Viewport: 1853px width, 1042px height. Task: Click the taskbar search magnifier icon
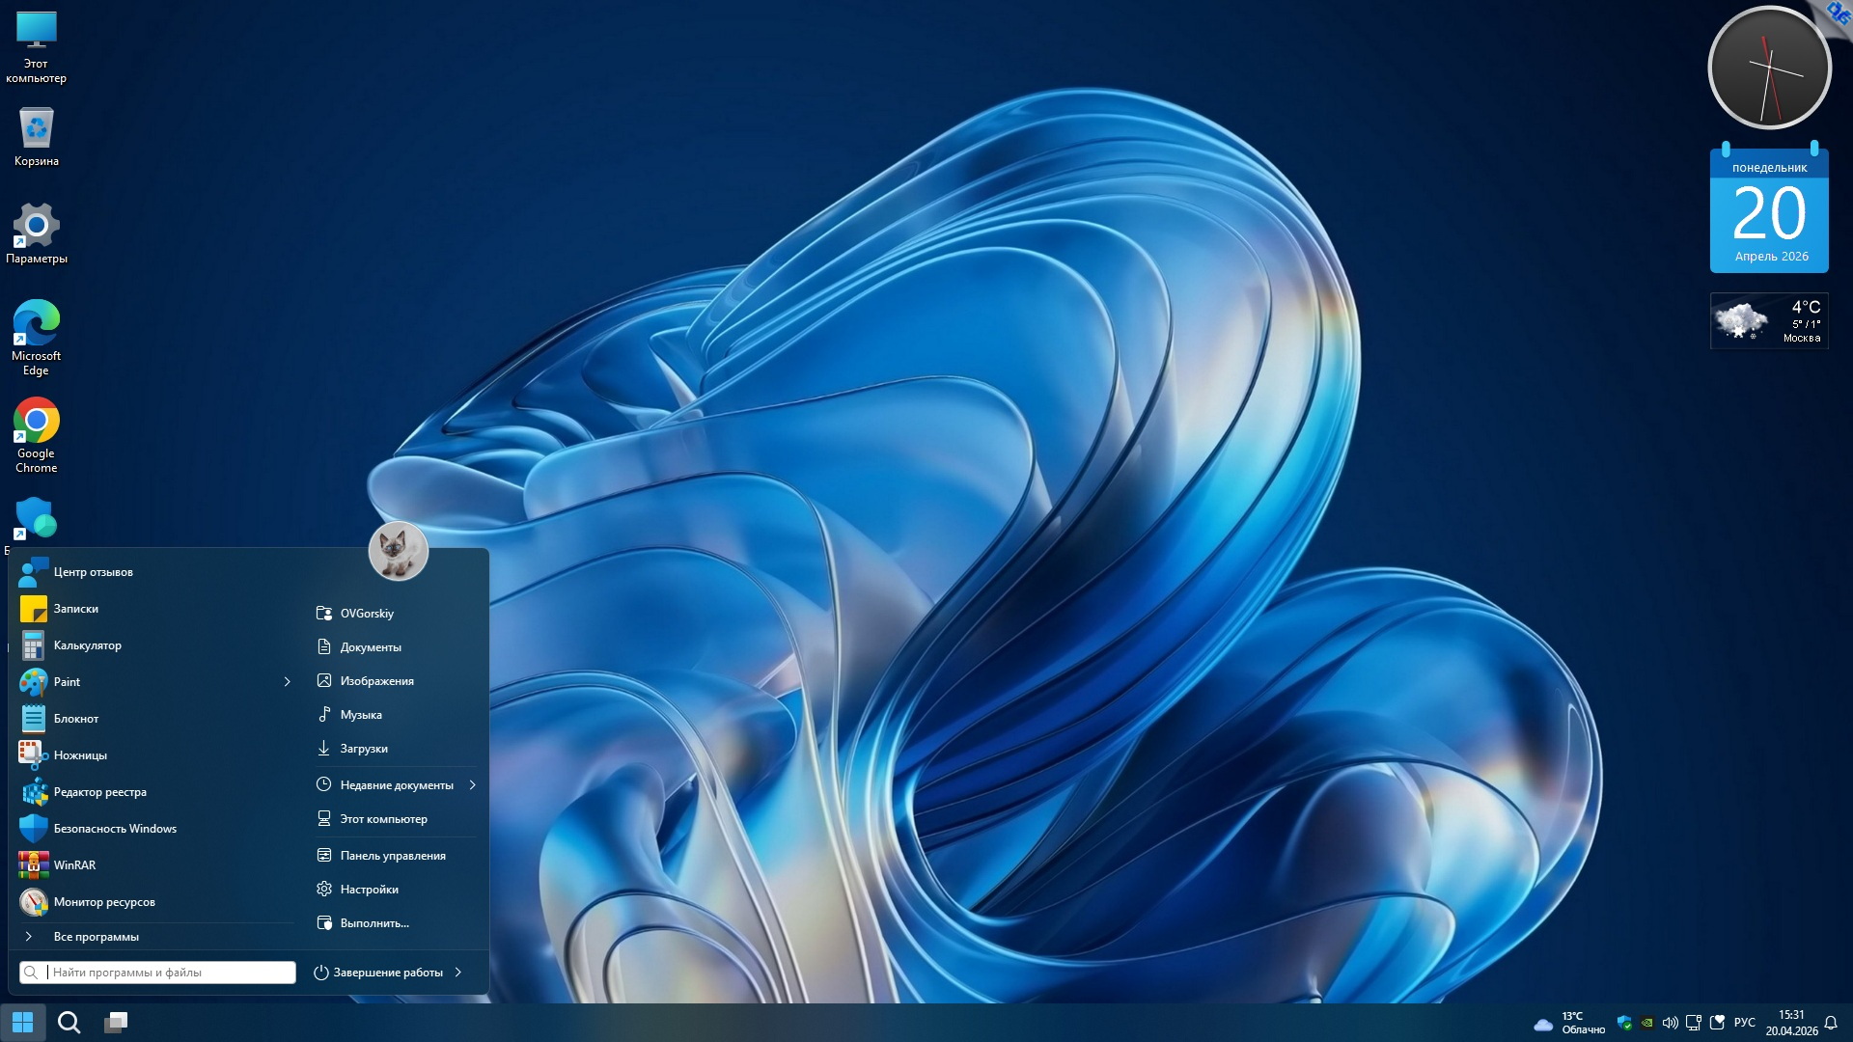(69, 1023)
